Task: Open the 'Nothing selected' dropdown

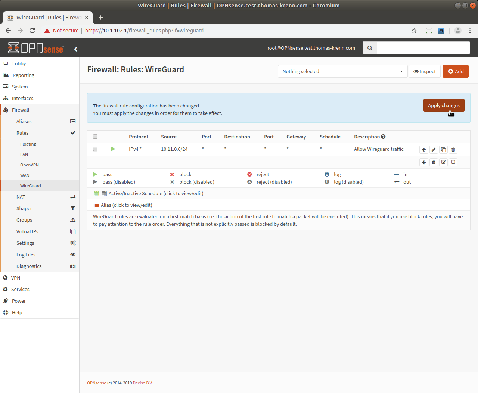Action: [342, 71]
